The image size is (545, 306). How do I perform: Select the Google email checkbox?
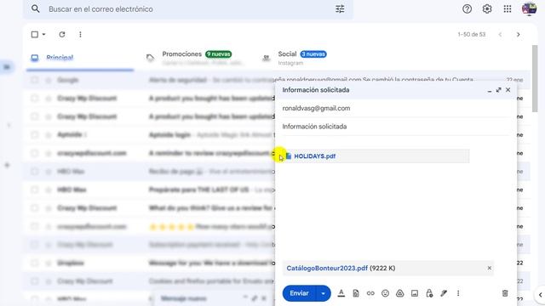(x=34, y=80)
